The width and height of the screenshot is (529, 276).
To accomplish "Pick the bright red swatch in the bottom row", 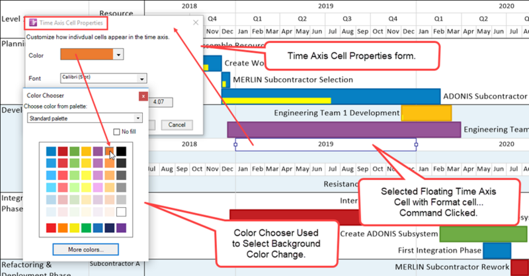I will coord(52,228).
